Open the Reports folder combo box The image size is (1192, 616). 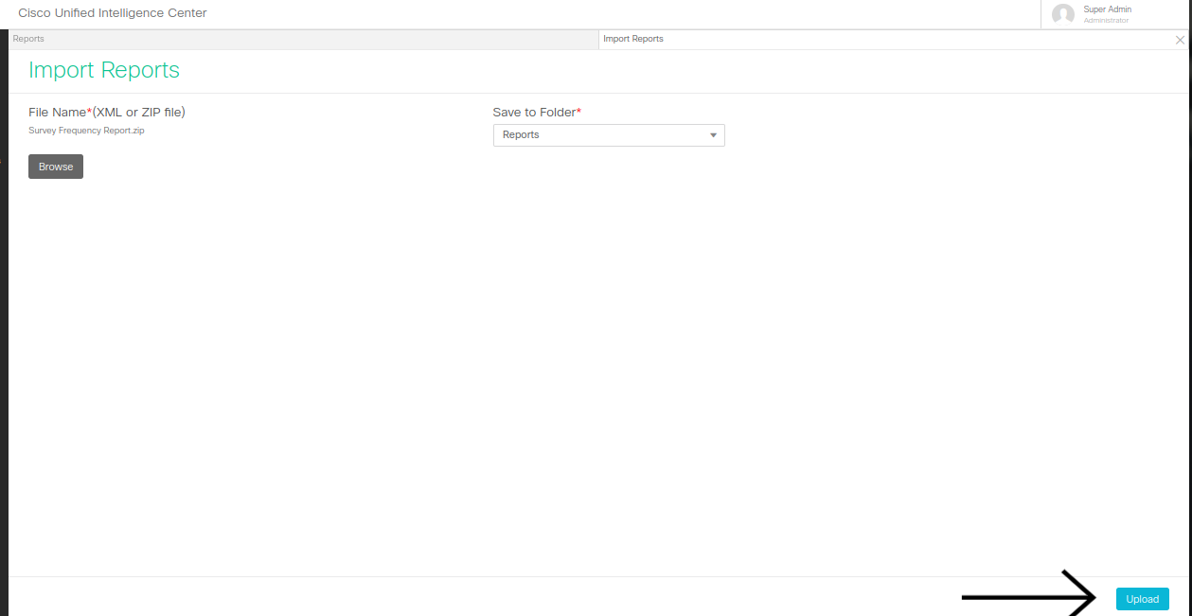[x=608, y=135]
